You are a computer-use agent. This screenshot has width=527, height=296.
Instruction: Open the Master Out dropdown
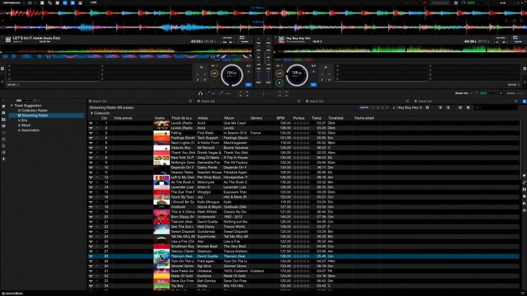coord(464,93)
